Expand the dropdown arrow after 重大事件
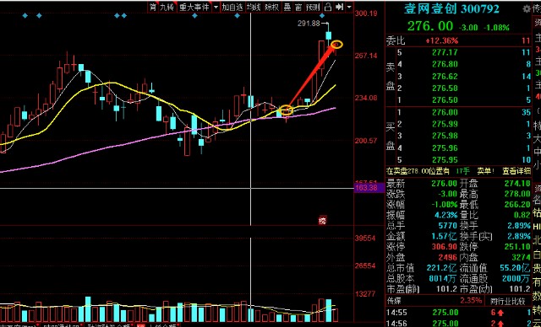The image size is (541, 327). click(216, 7)
